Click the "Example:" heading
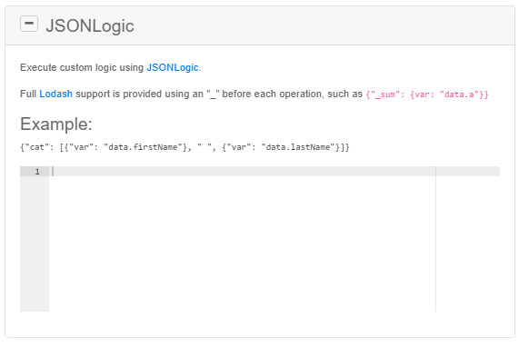The image size is (519, 348). pyautogui.click(x=56, y=124)
